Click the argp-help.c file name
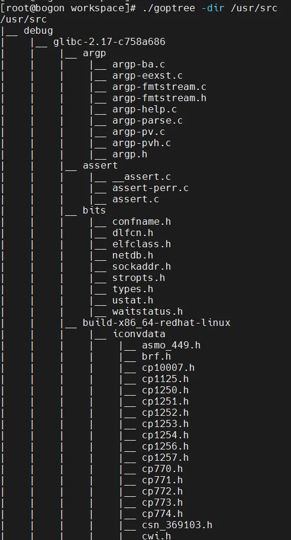Viewport: 291px width, 540px height. click(x=144, y=109)
